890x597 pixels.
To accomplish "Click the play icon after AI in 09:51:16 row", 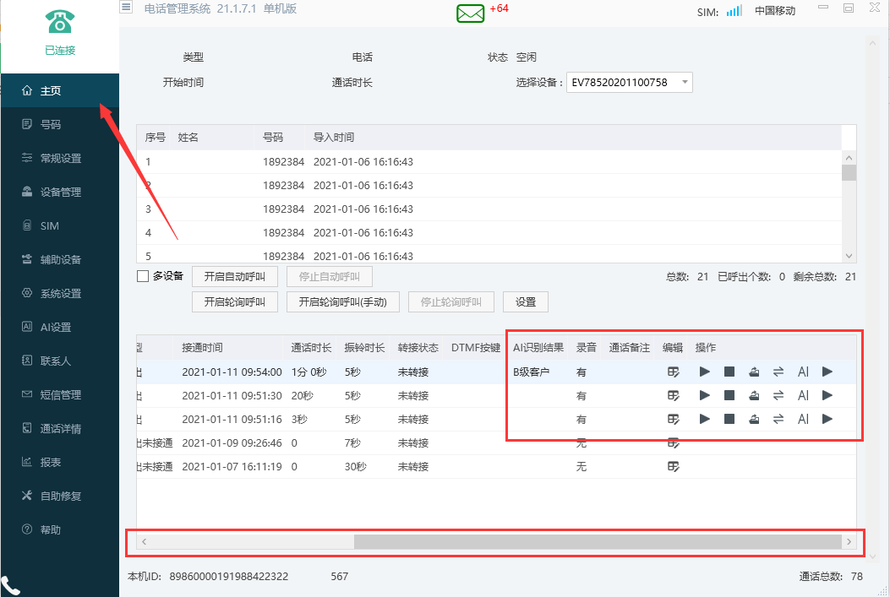I will tap(827, 420).
